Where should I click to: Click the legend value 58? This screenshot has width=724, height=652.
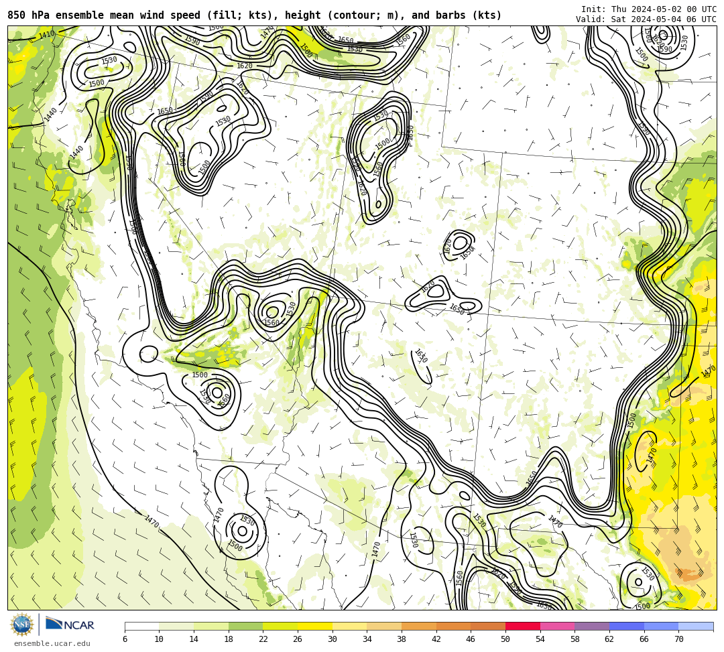[575, 639]
